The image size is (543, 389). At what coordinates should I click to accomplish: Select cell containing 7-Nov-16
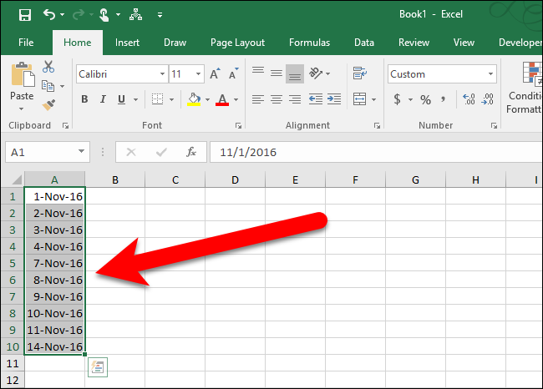tap(54, 264)
